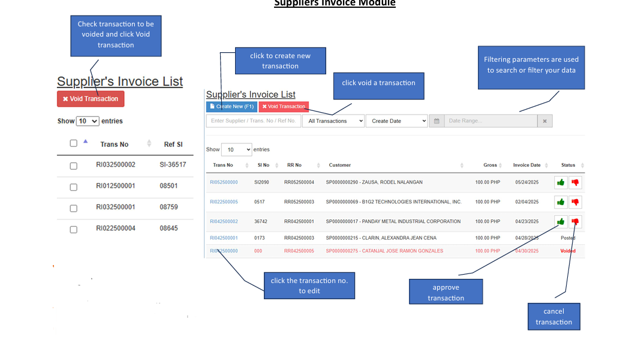The width and height of the screenshot is (620, 343).
Task: Cancel invoice RI052500000 with thumbs-down icon
Action: pos(575,182)
